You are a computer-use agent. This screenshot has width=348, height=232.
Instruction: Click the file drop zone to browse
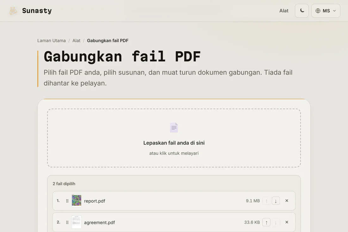[x=174, y=138]
